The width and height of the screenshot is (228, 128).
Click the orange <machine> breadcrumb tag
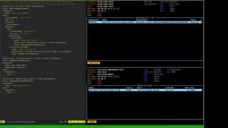(93, 63)
